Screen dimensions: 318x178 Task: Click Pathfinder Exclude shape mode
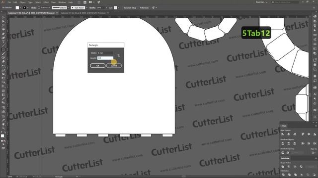pos(301,167)
